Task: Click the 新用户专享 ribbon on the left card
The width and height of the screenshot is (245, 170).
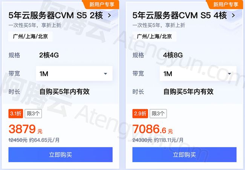Action: (102, 5)
